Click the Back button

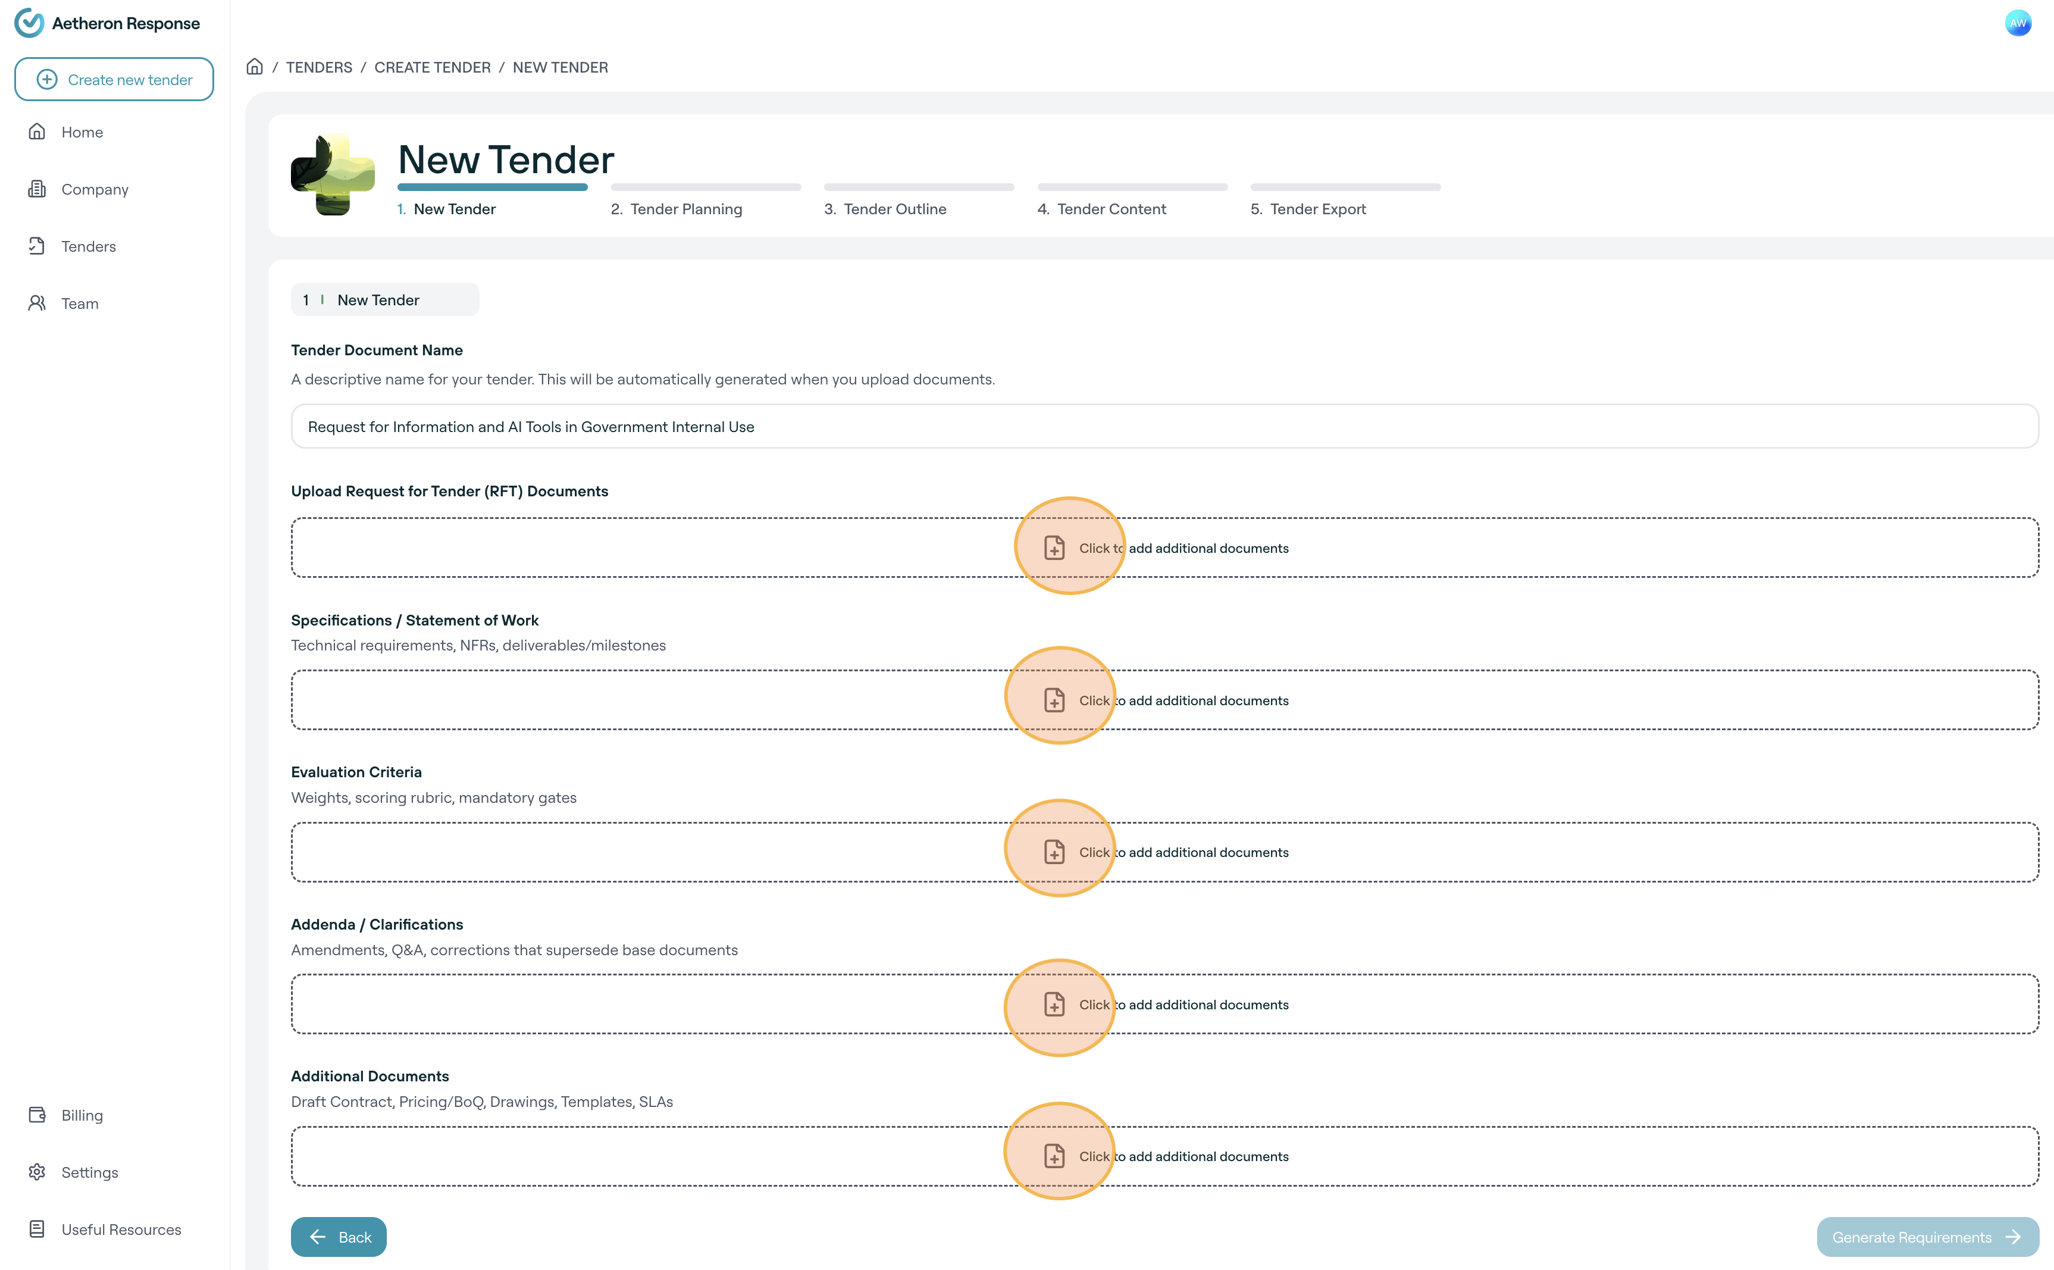(x=339, y=1237)
